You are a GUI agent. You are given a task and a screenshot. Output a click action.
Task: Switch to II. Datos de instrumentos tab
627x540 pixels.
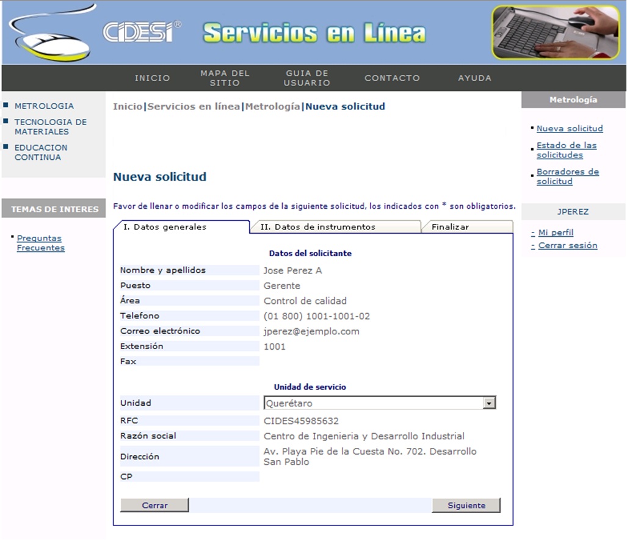tap(317, 227)
